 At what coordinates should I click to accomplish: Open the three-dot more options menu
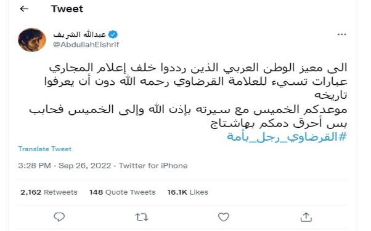point(341,34)
